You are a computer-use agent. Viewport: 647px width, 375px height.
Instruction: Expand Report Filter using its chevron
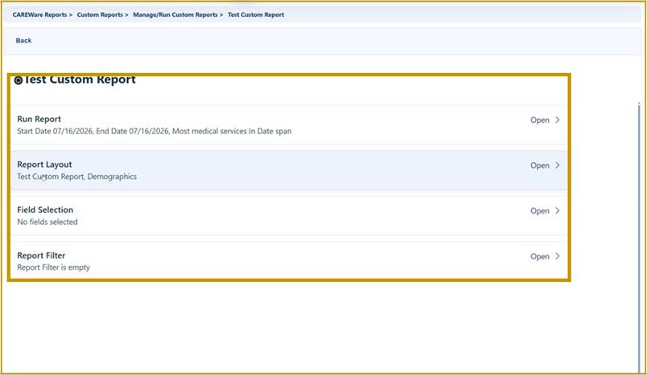[x=558, y=256]
